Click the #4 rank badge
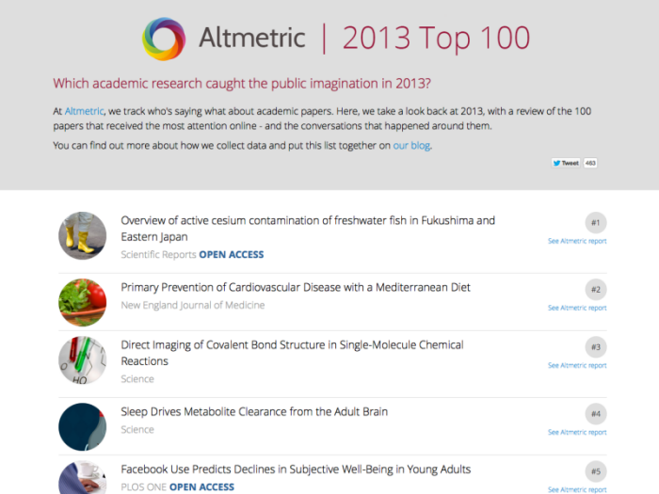Image resolution: width=659 pixels, height=494 pixels. click(x=596, y=414)
